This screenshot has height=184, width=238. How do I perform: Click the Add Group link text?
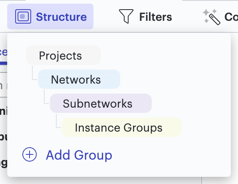pyautogui.click(x=79, y=155)
